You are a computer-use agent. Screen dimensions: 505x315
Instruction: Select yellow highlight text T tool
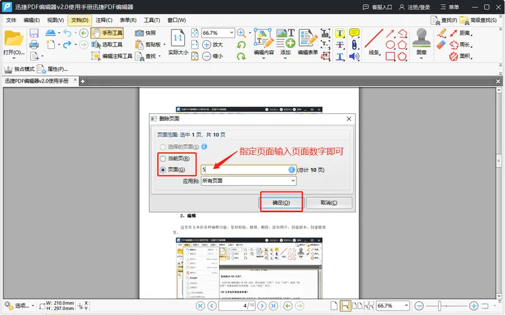[340, 33]
